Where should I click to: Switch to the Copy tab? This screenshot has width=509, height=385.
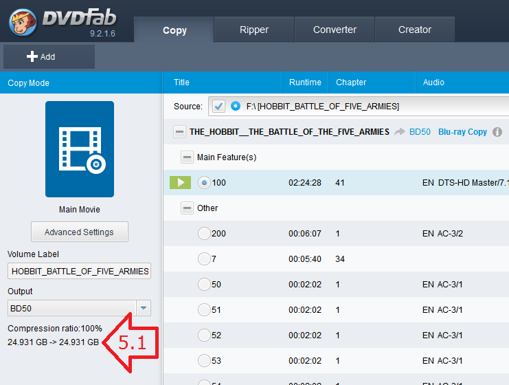(x=174, y=30)
